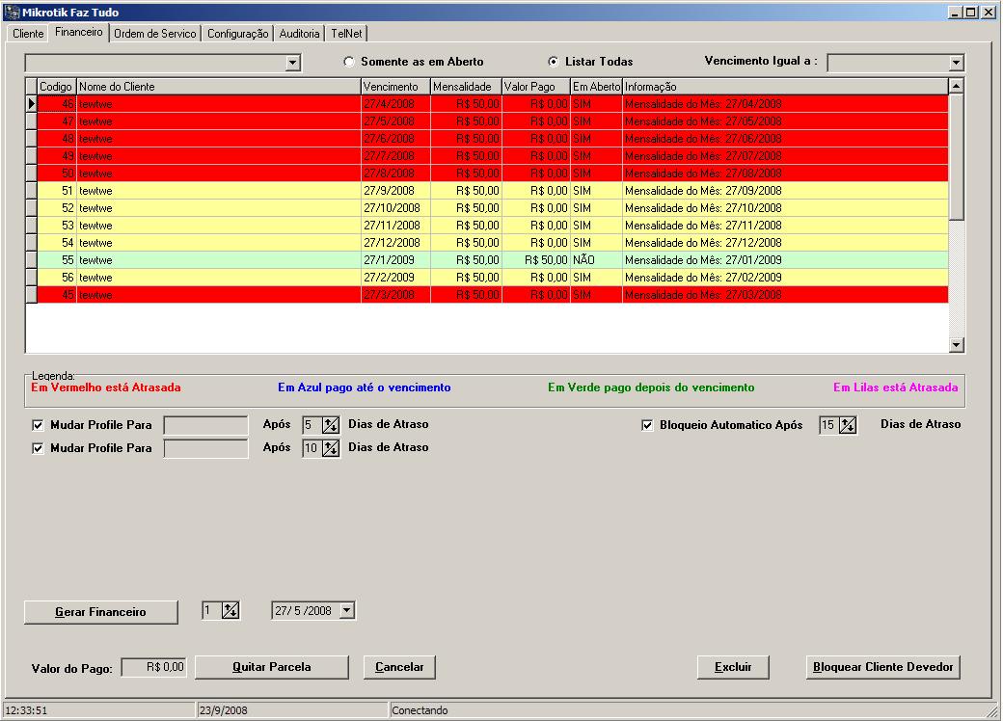Select the Listar Todas radio button
Screen dimensions: 1003x721
[x=553, y=62]
